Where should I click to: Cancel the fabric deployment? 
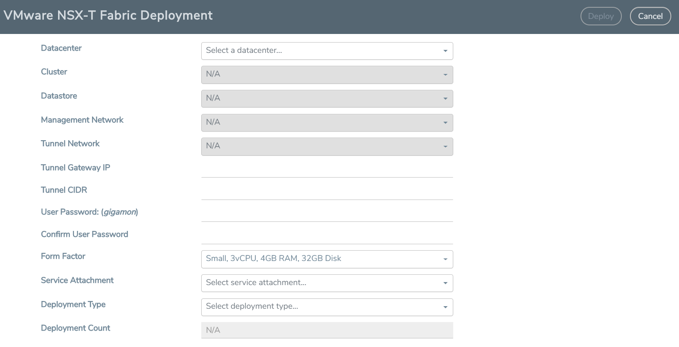coord(650,16)
